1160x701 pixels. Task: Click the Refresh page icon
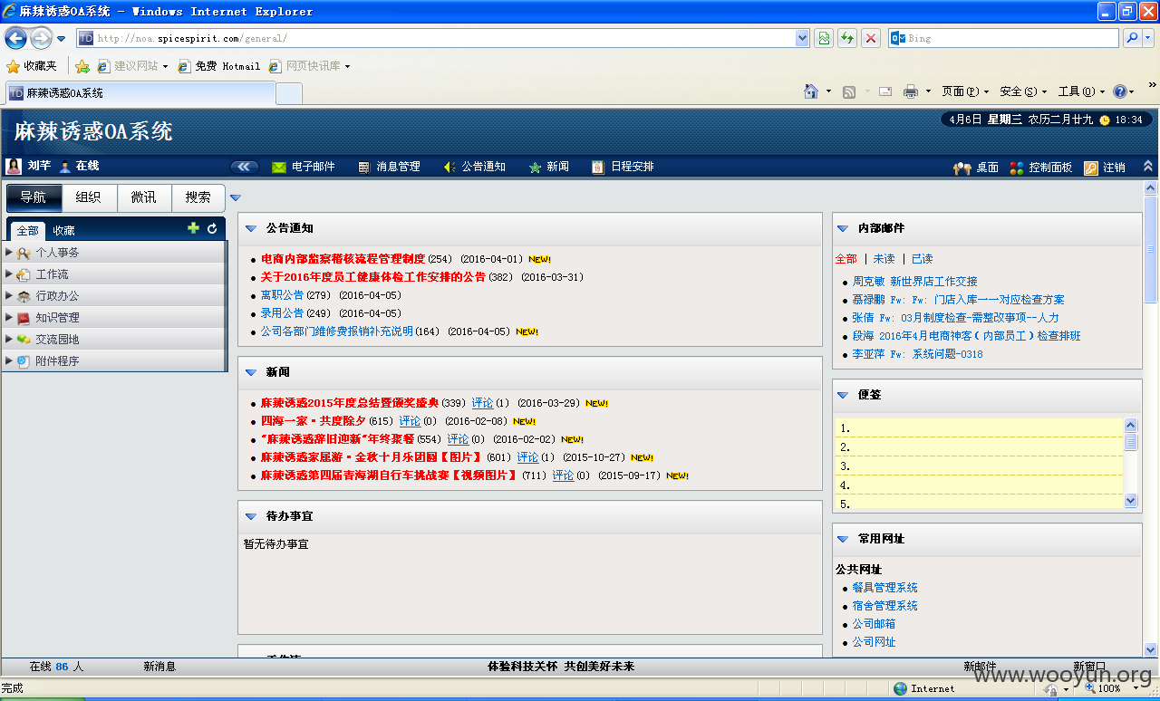tap(847, 38)
